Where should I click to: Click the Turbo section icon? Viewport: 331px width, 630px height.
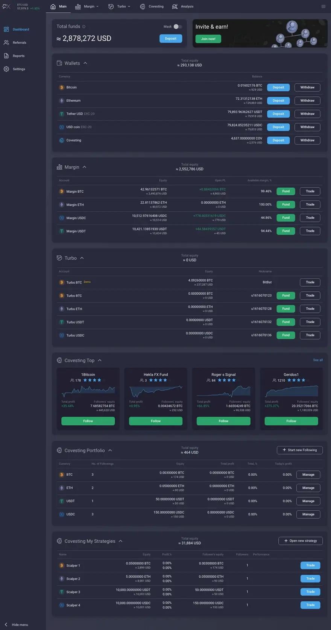[x=59, y=258]
